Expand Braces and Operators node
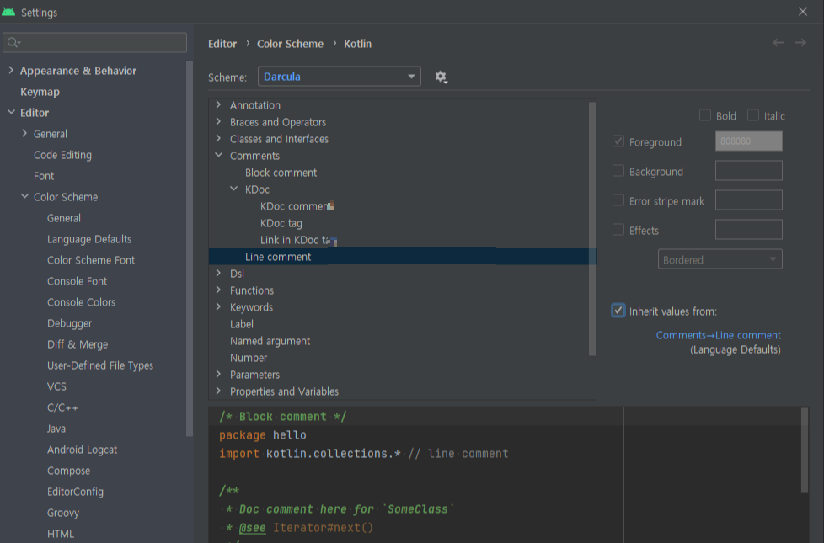The height and width of the screenshot is (543, 824). [218, 122]
